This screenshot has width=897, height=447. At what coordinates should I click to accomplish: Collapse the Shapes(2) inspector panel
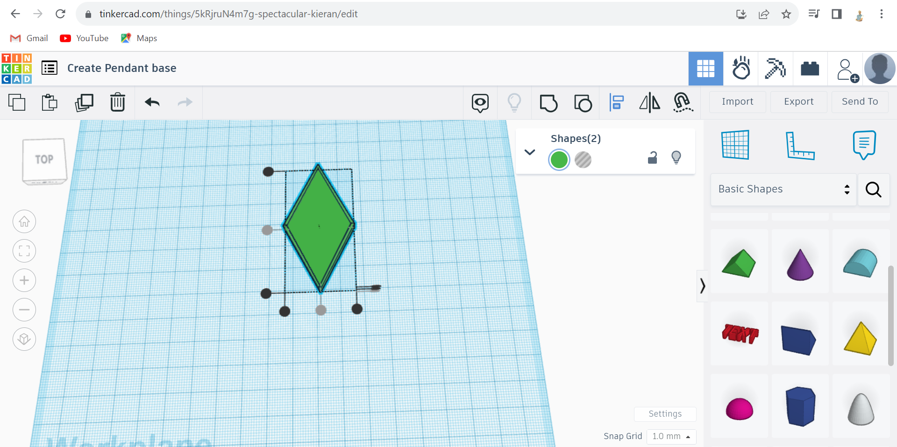click(530, 152)
